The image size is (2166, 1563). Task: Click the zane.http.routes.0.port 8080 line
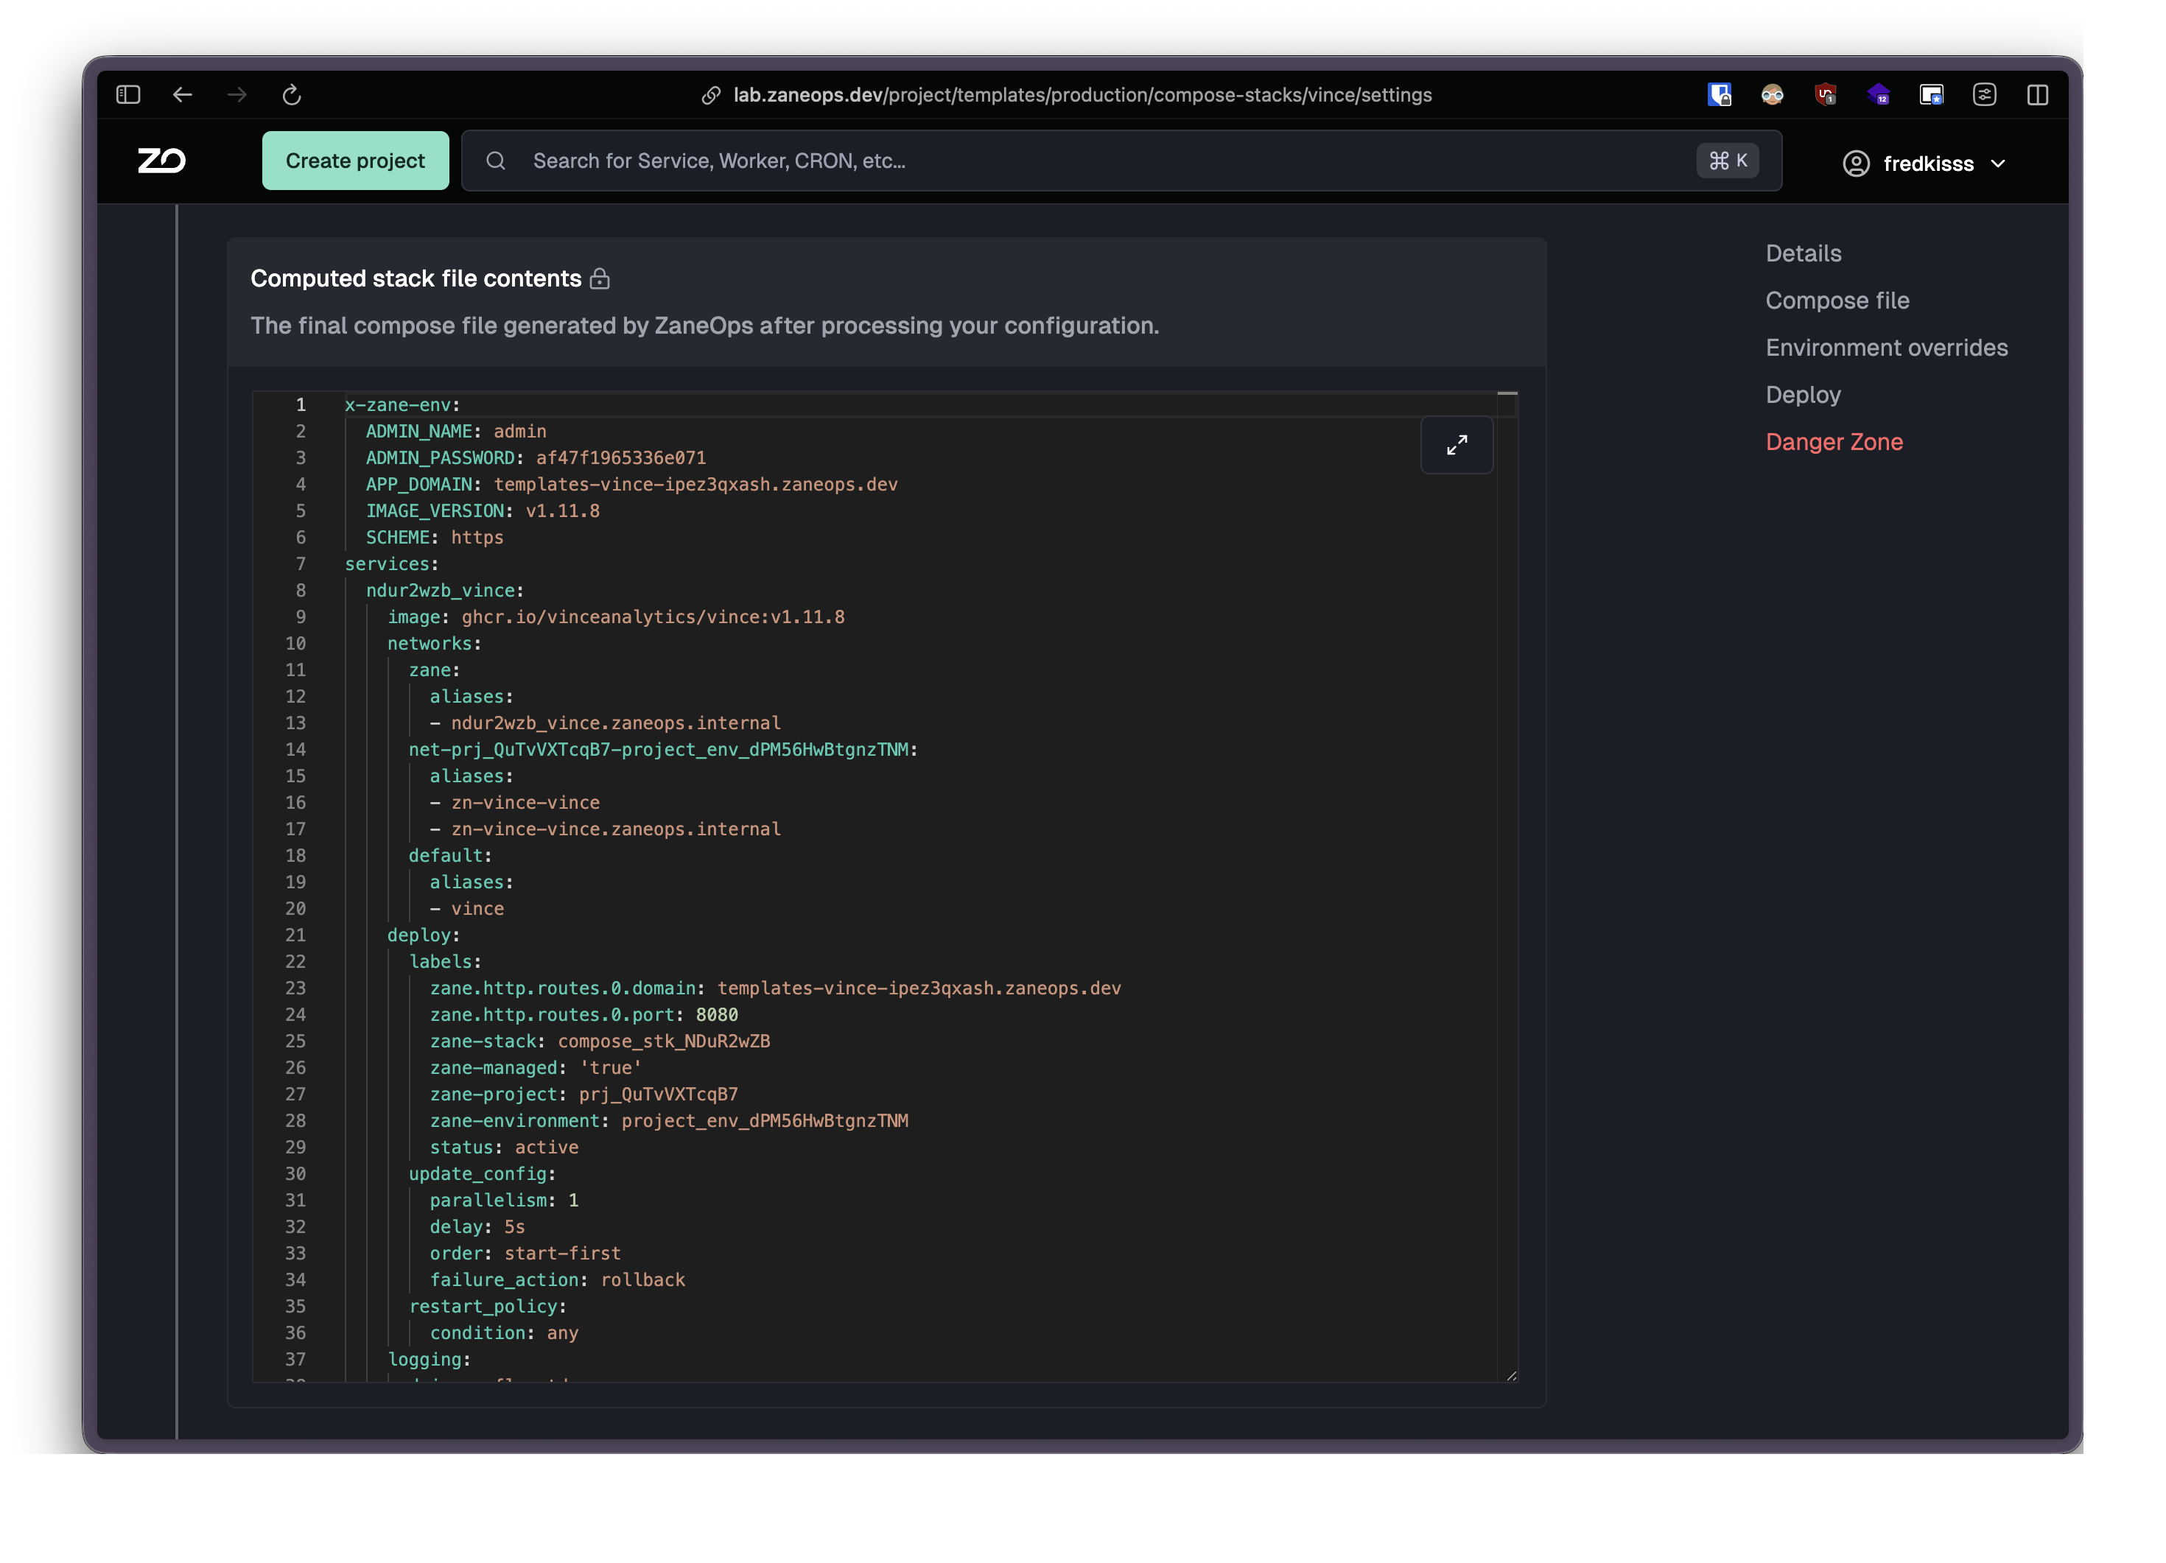(583, 1014)
